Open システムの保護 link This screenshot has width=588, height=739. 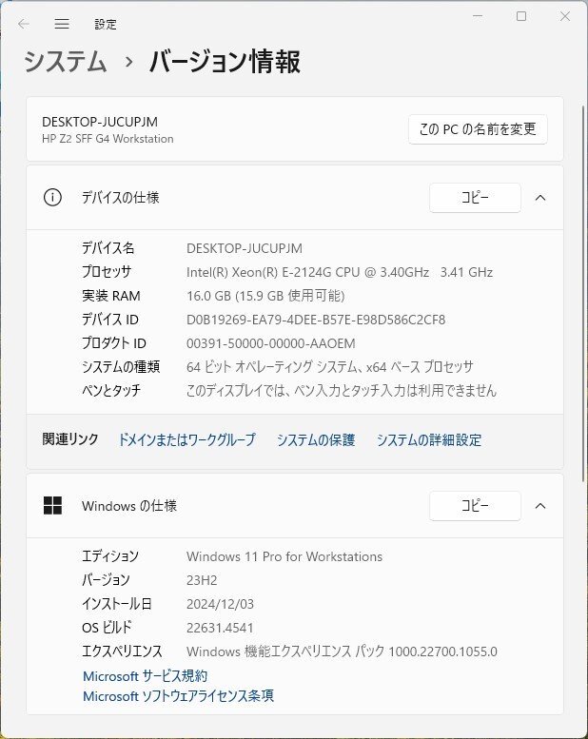coord(316,439)
